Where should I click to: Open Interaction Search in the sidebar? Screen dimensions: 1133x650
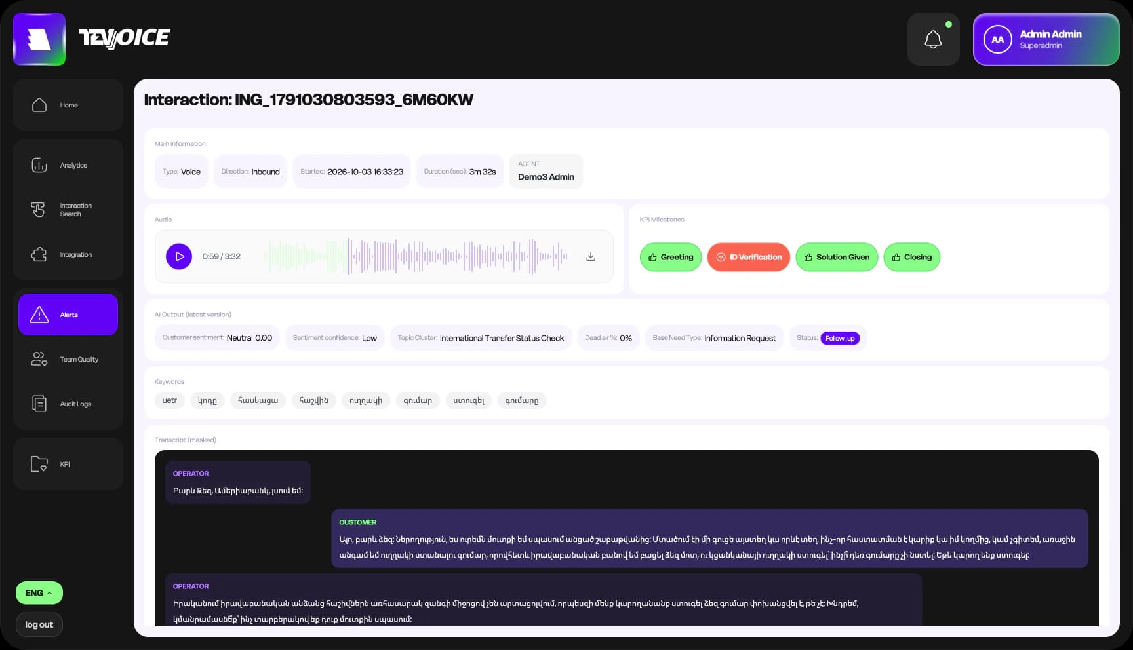pos(68,210)
